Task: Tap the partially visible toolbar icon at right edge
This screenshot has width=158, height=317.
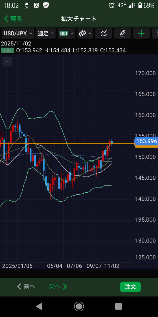Action: pyautogui.click(x=155, y=33)
